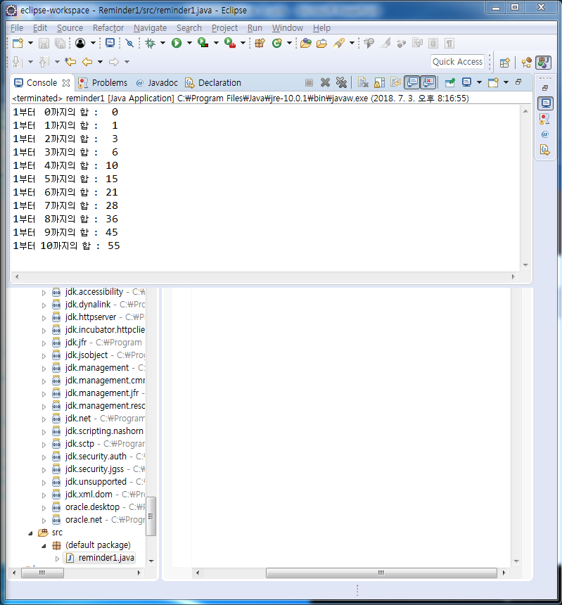Open the Navigate menu
Screen dimensions: 562x605
pos(150,27)
